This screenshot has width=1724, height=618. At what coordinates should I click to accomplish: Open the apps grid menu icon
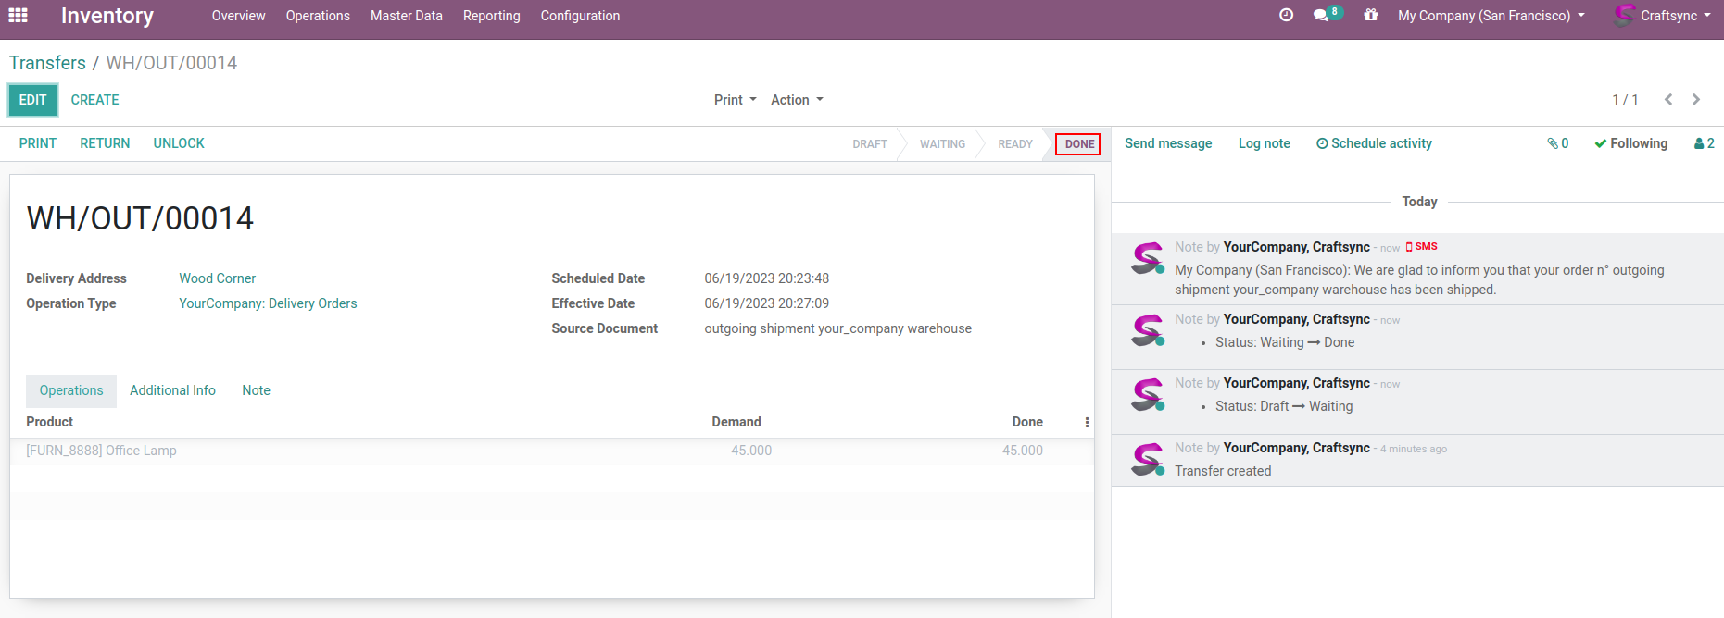18,15
